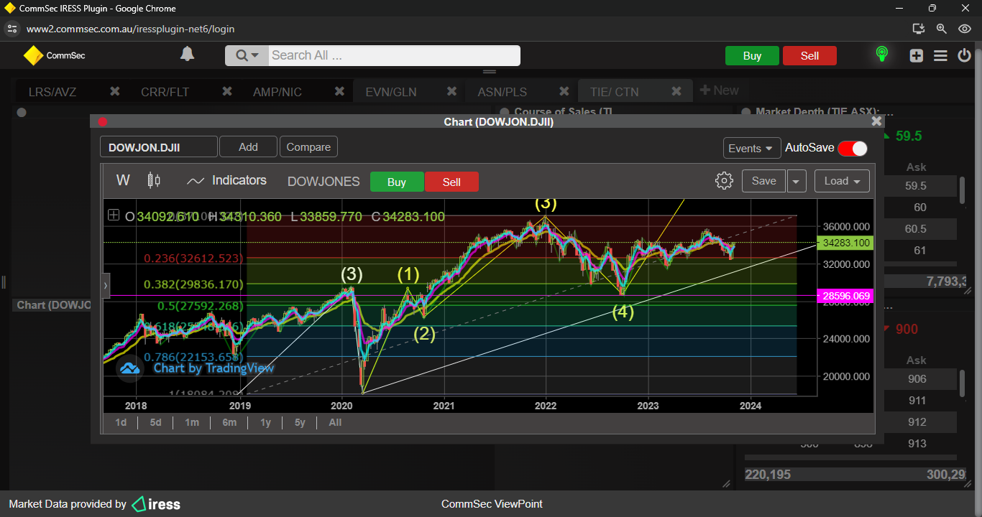Image resolution: width=982 pixels, height=517 pixels.
Task: Select the 6m time range
Action: point(229,422)
